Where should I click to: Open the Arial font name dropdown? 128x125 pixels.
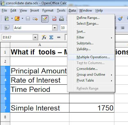pos(55,28)
